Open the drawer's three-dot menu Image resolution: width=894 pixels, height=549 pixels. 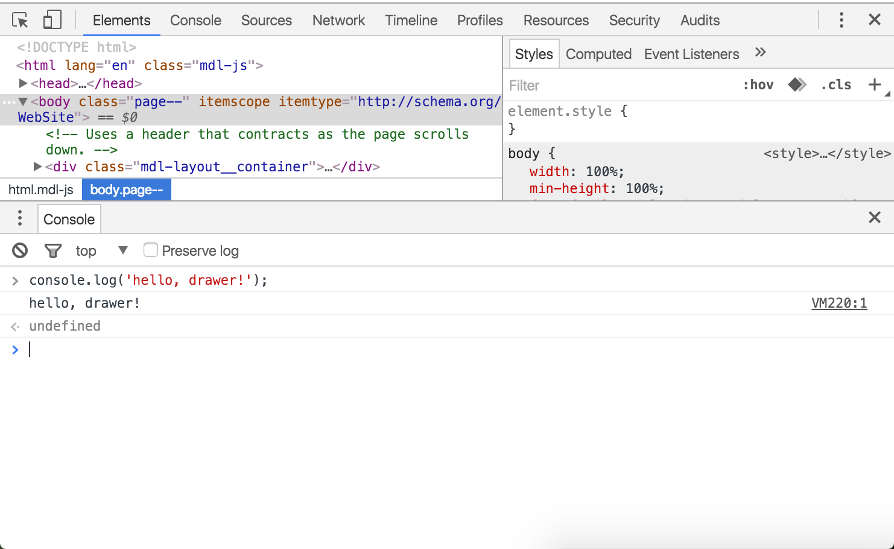pyautogui.click(x=20, y=218)
